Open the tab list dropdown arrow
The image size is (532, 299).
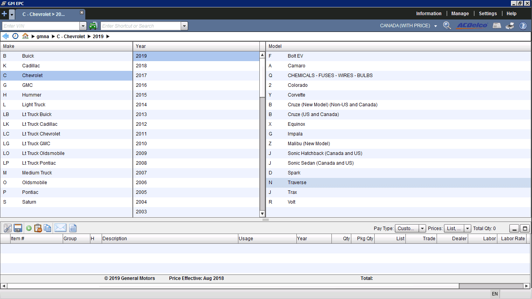click(x=12, y=14)
